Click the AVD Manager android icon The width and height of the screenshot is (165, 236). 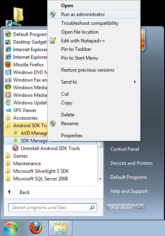coord(16,133)
